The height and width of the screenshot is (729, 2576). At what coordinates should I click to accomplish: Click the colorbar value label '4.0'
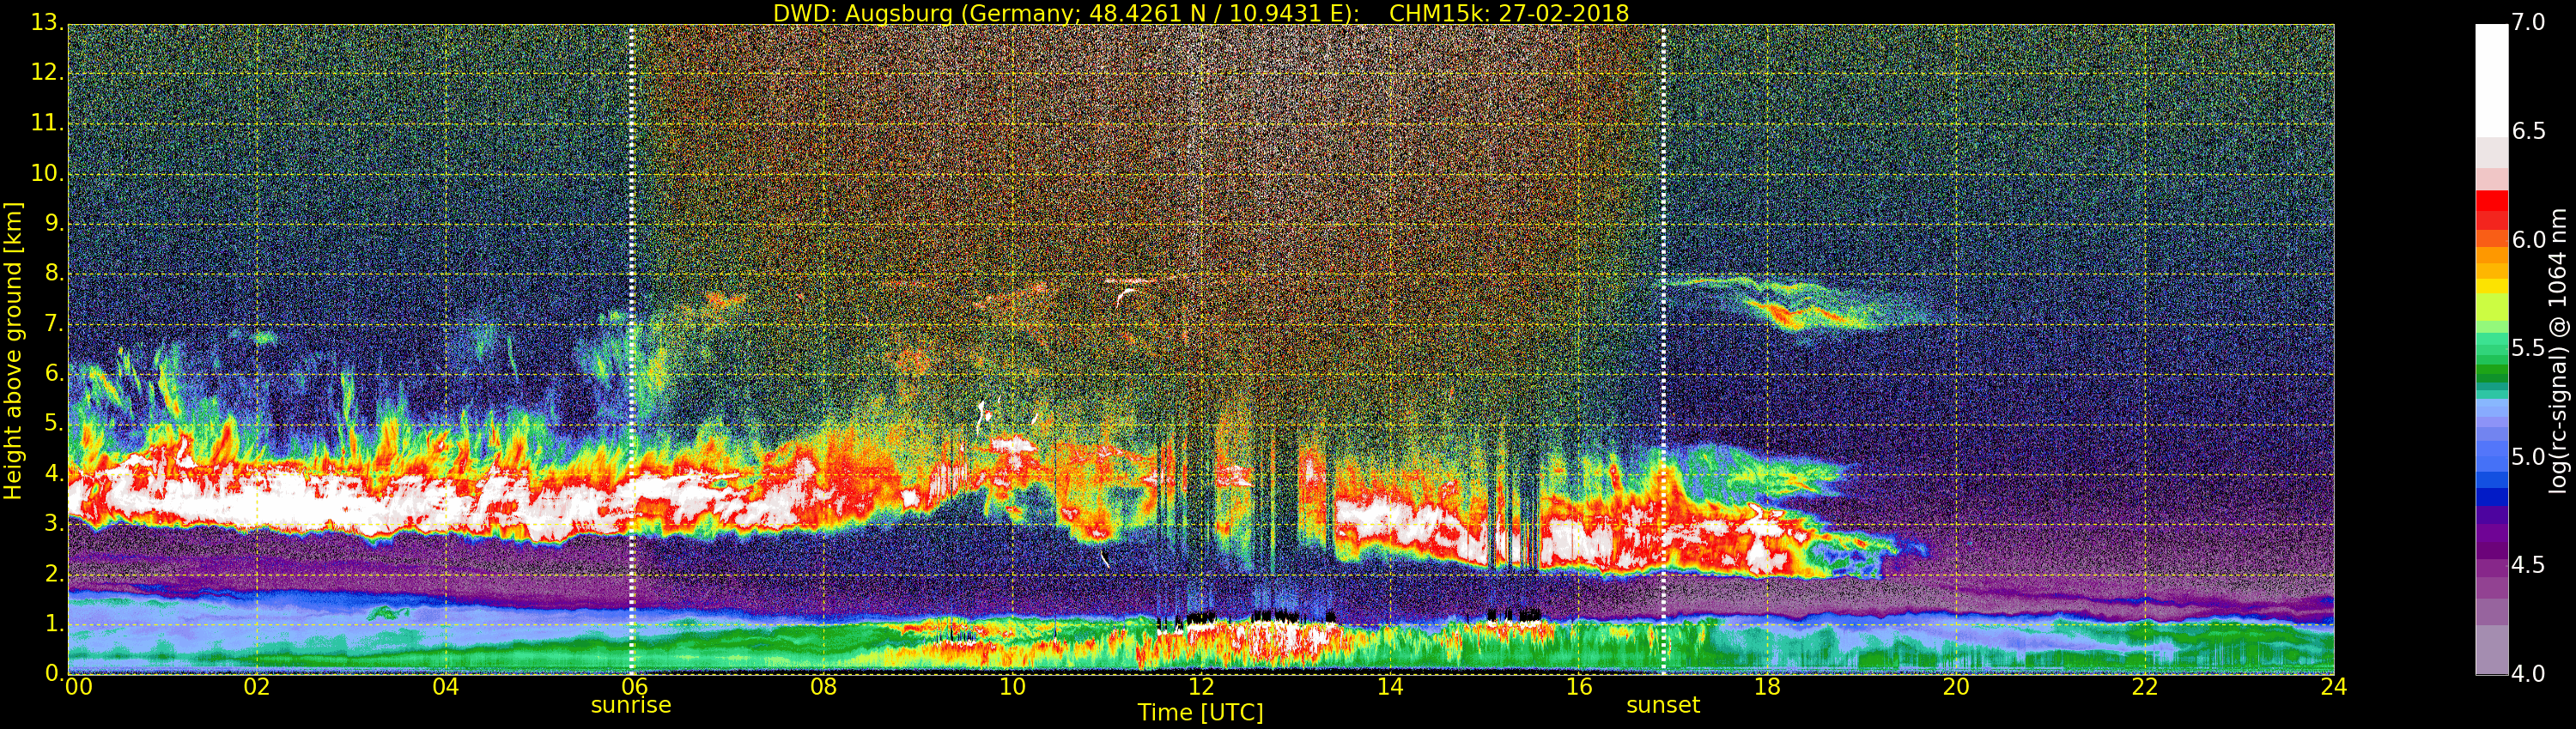(x=2528, y=674)
